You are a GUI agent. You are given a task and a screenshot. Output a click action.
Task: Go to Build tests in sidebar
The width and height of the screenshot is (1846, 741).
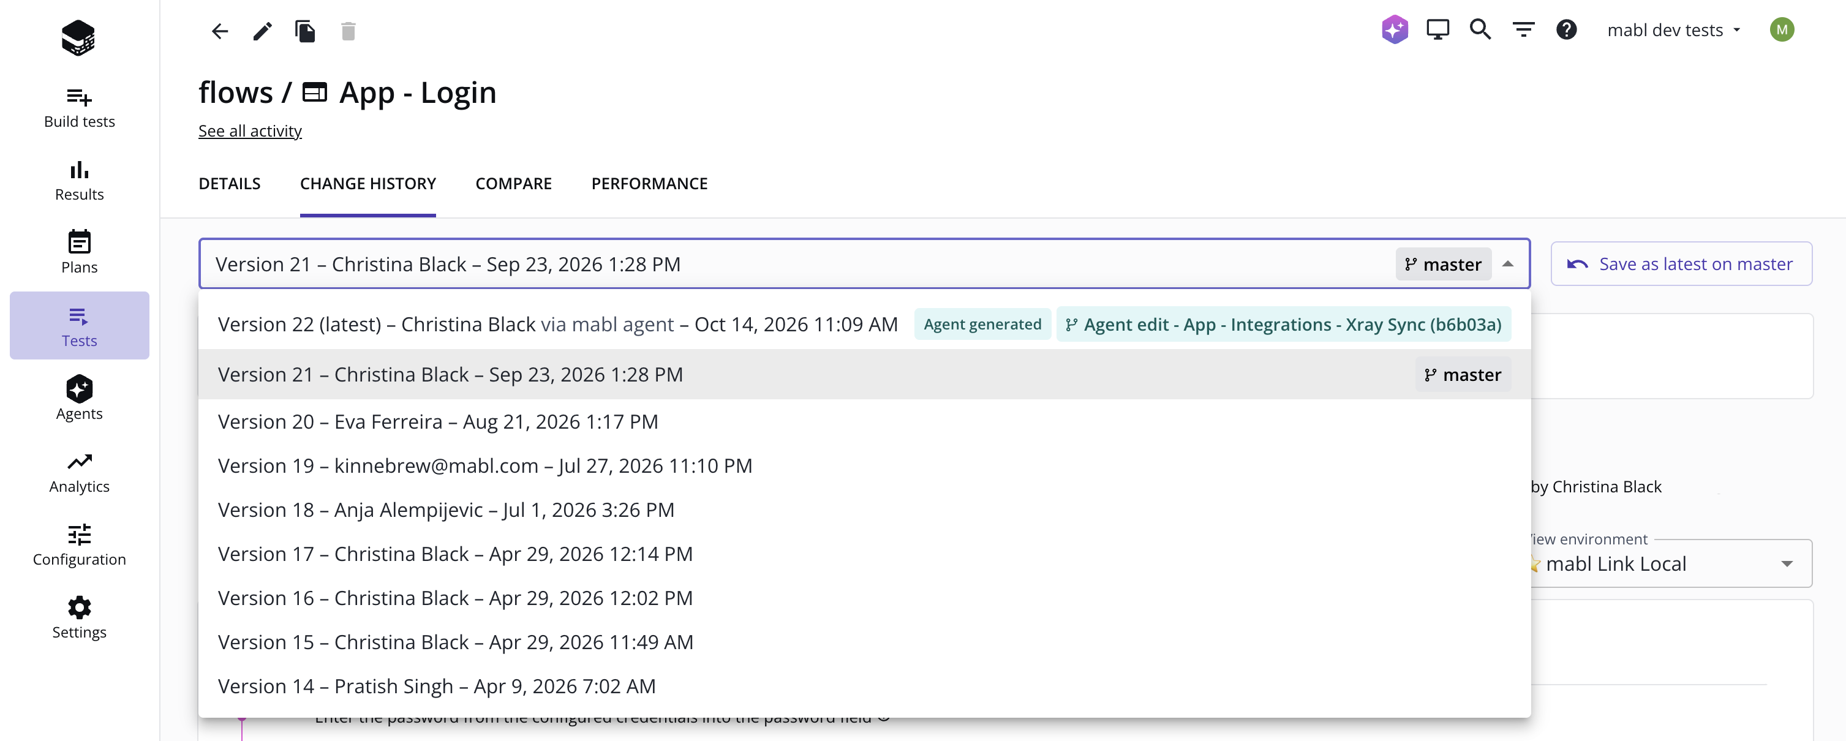coord(80,108)
